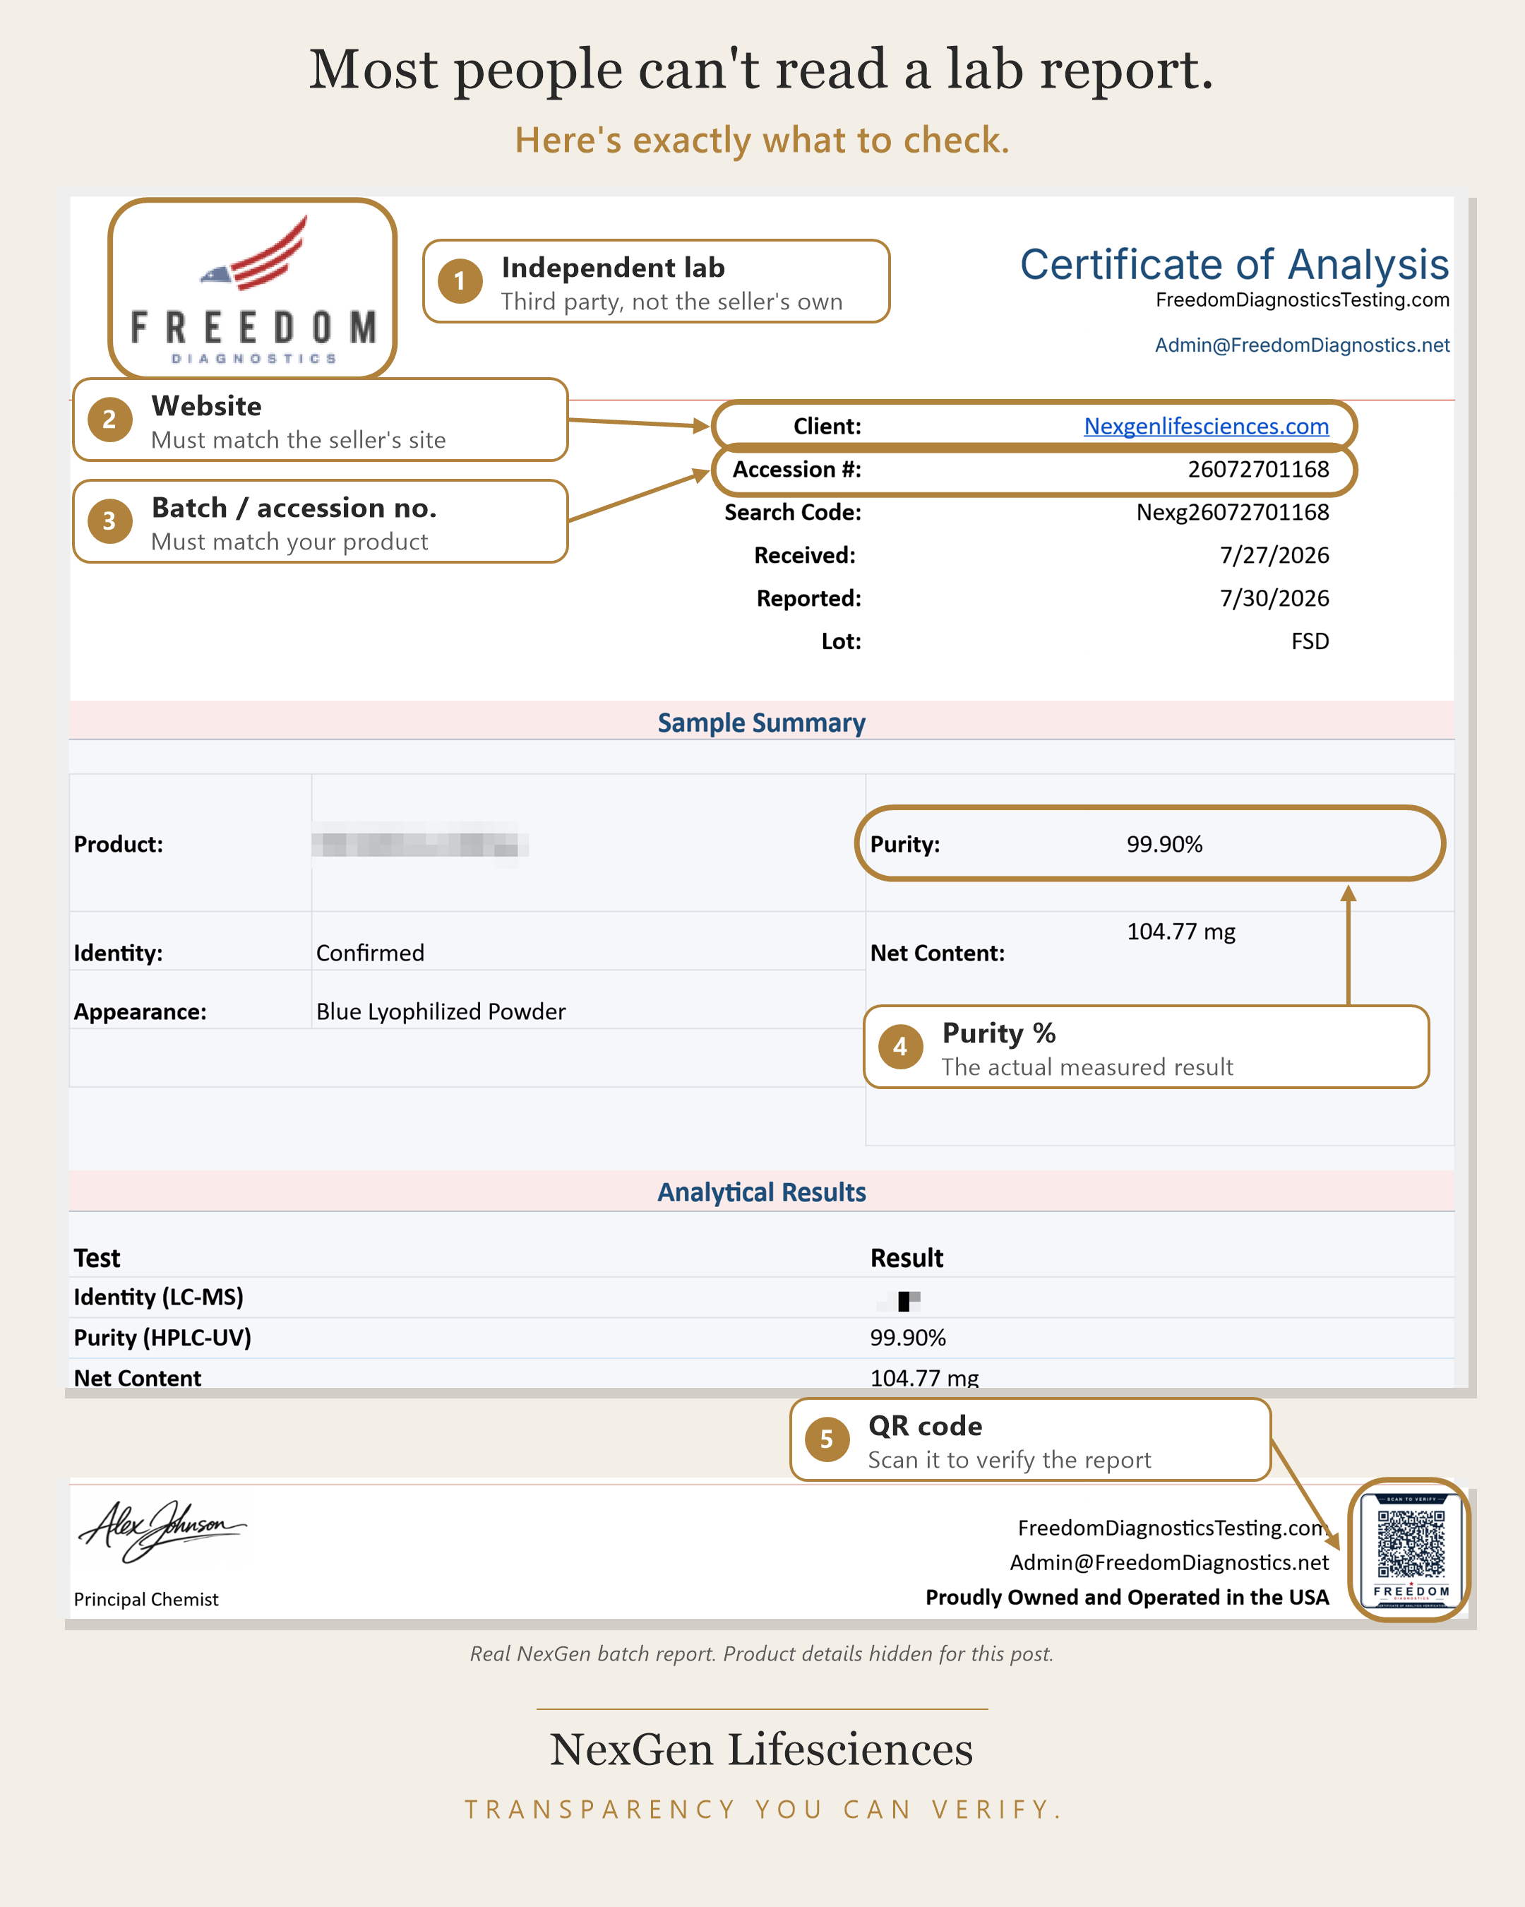This screenshot has width=1525, height=1907.
Task: Click the Freedom Diagnostics logo
Action: (x=253, y=290)
